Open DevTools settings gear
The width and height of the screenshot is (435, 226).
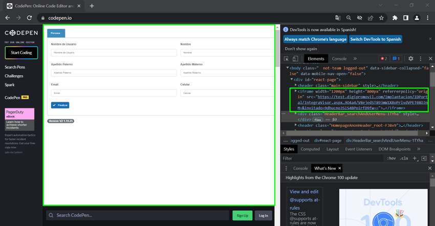click(x=410, y=59)
